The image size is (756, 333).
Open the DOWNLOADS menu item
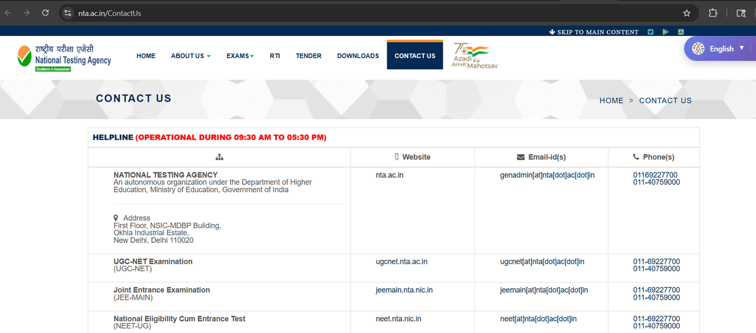pyautogui.click(x=358, y=56)
